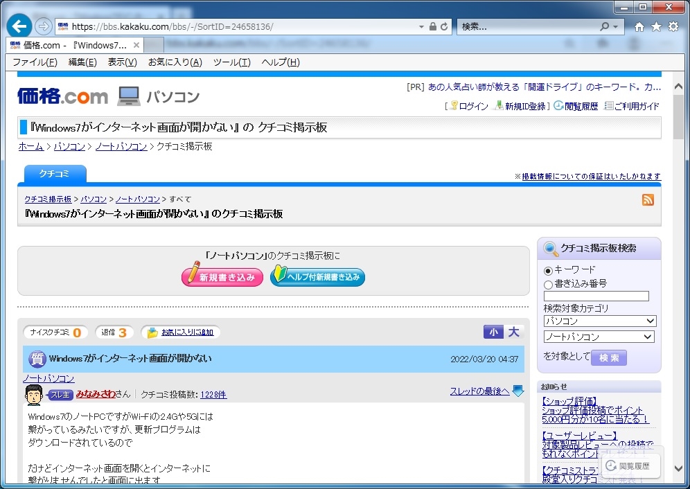
Task: Click the orange RSS feed icon
Action: click(648, 200)
